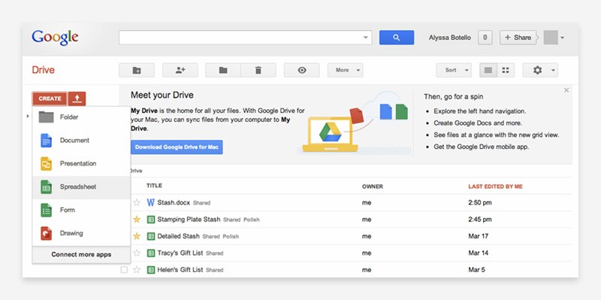Click Download Google Drive for Mac
This screenshot has width=601, height=300.
coord(177,147)
